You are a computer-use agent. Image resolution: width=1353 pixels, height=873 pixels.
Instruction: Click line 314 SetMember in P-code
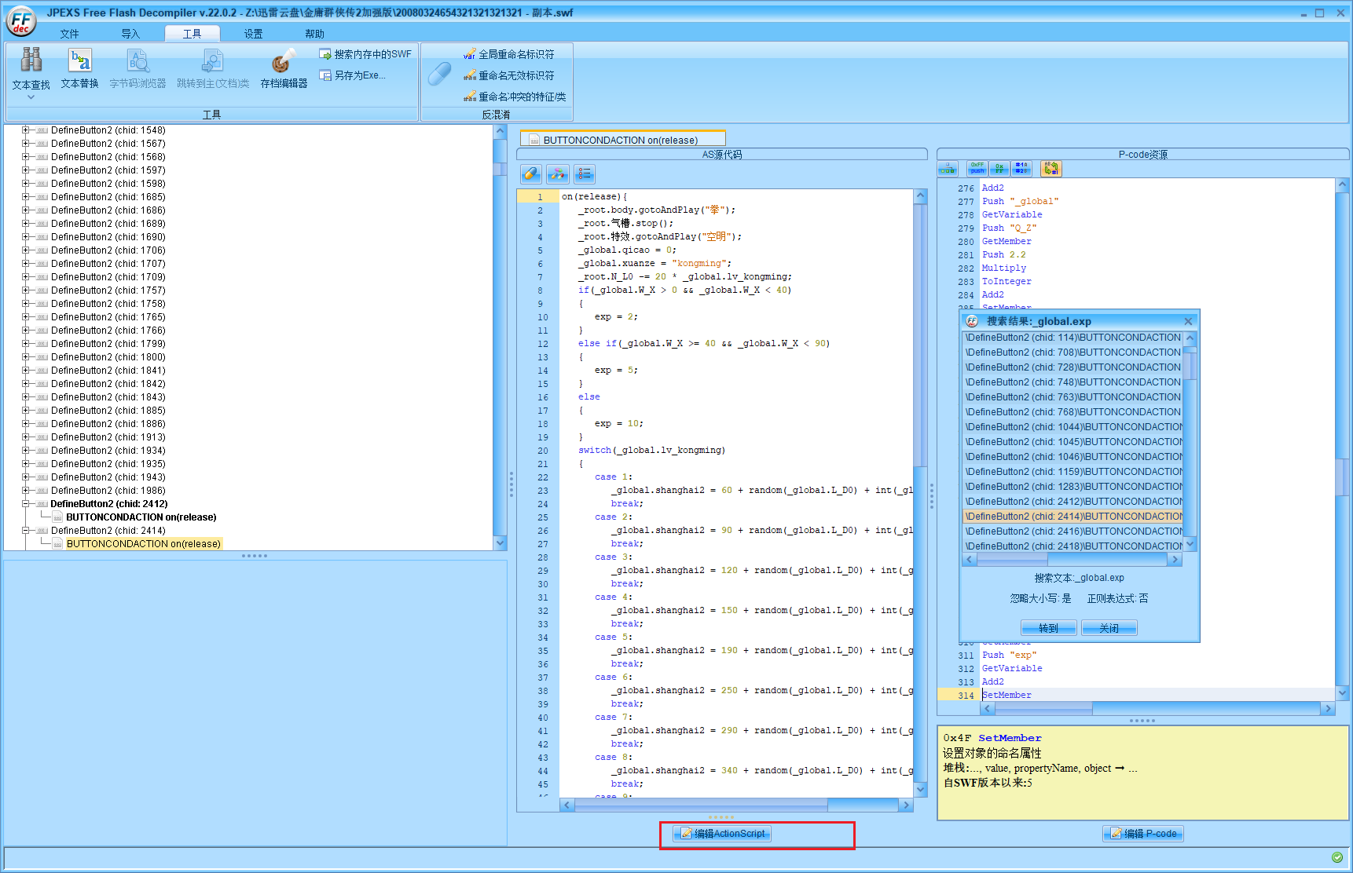pos(1006,696)
